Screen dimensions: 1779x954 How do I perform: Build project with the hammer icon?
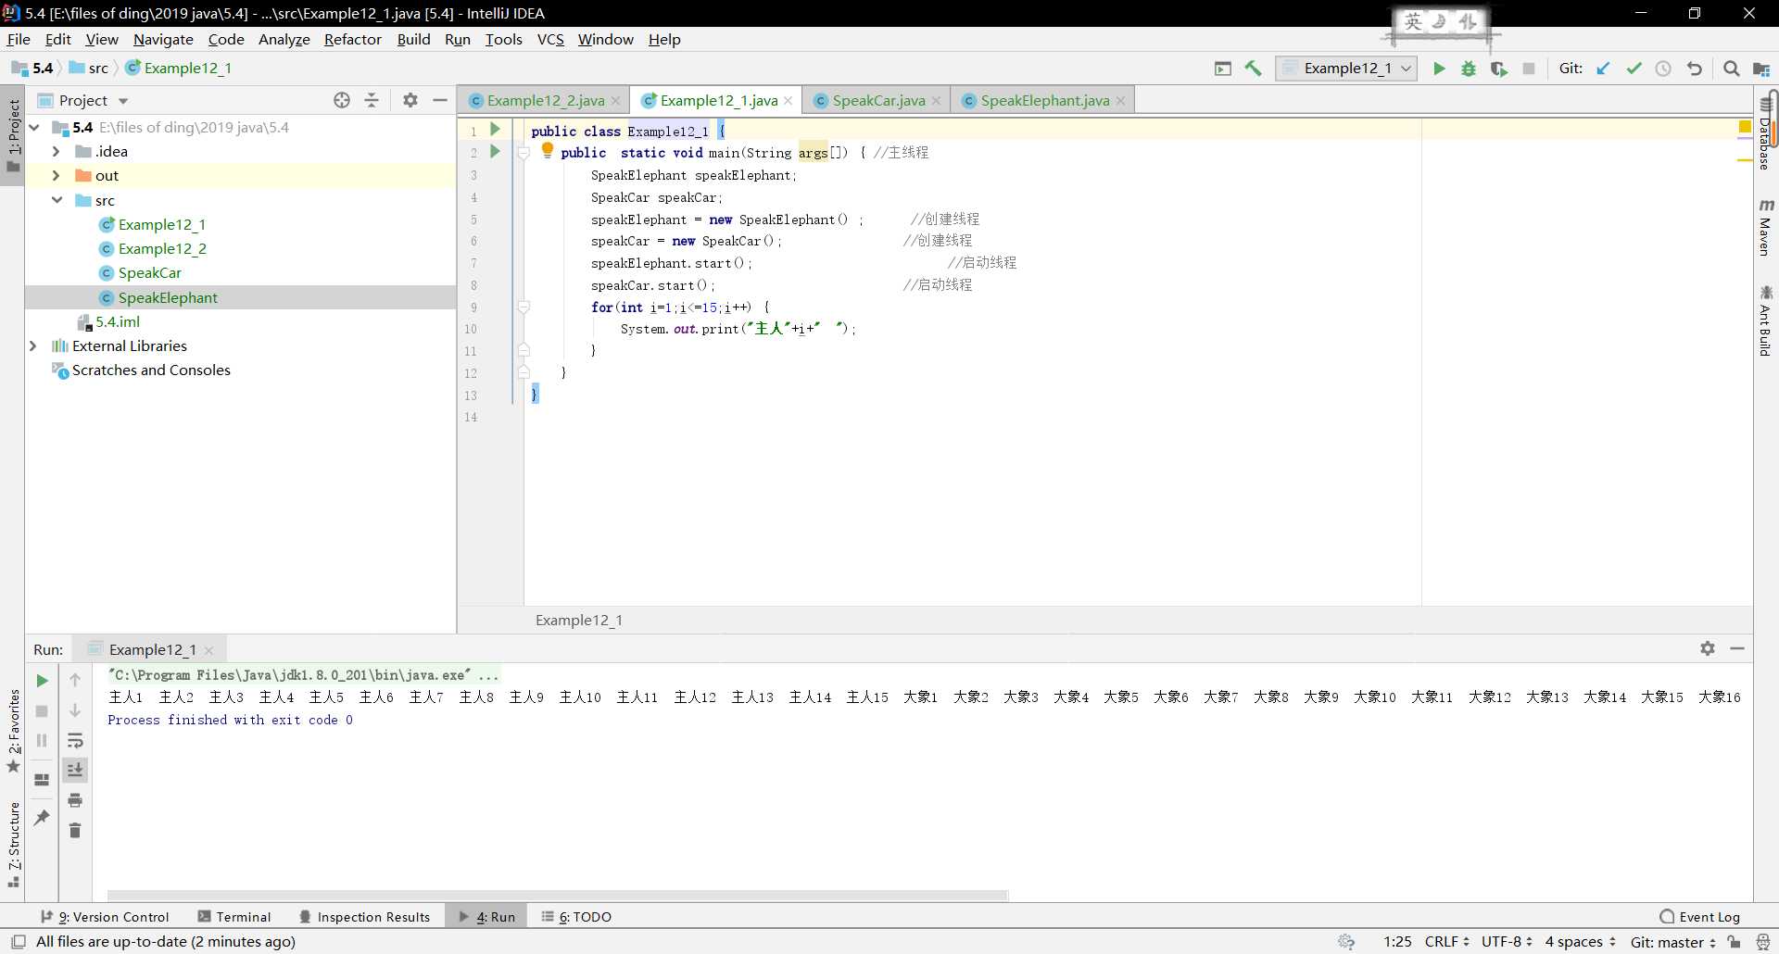(1254, 69)
